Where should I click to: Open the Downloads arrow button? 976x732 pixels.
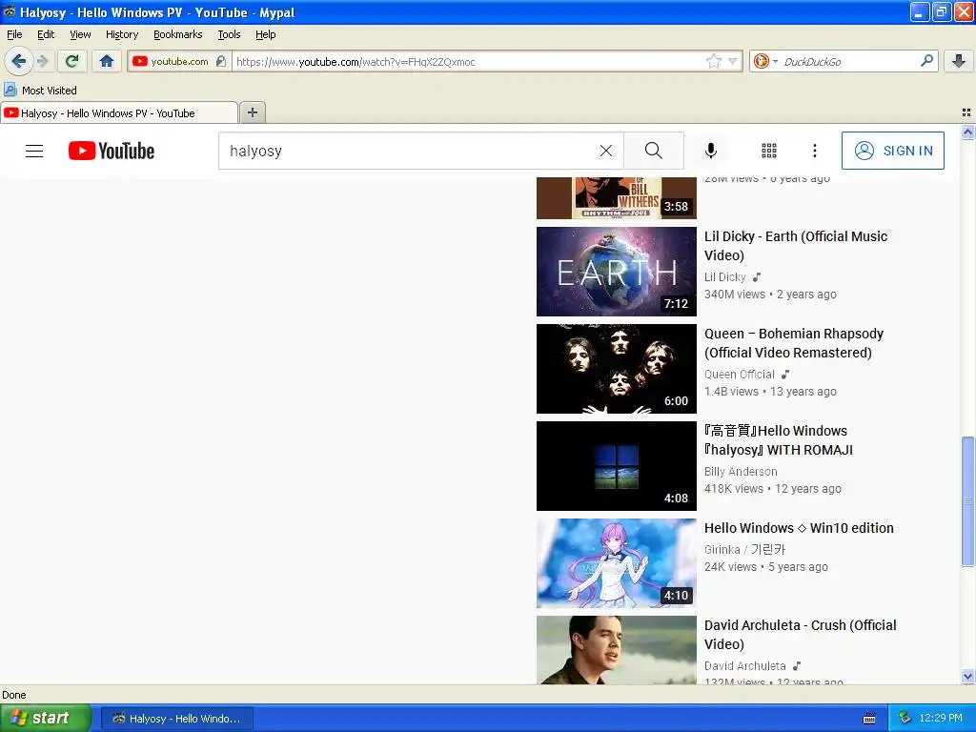959,61
